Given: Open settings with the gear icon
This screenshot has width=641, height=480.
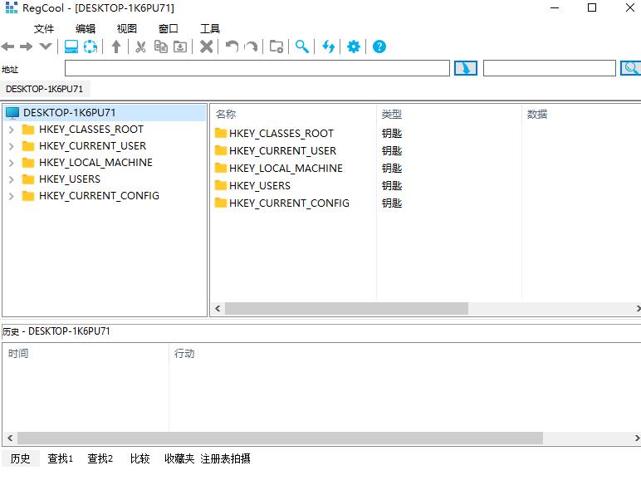Looking at the screenshot, I should (x=353, y=47).
